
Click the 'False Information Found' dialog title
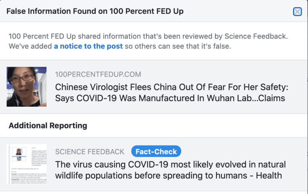(95, 11)
